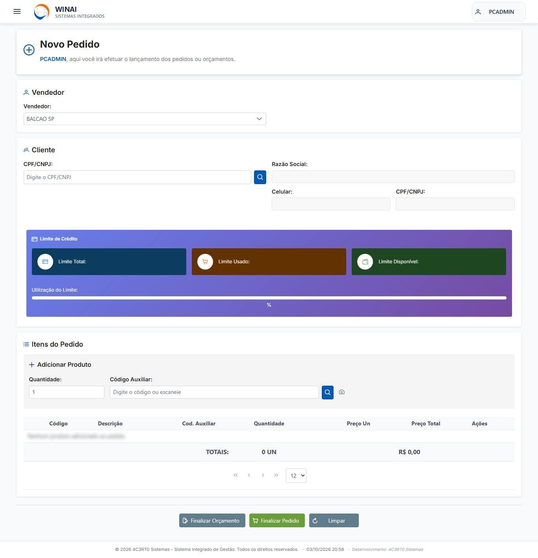The width and height of the screenshot is (538, 558).
Task: Click the Descrição column header
Action: 110,424
